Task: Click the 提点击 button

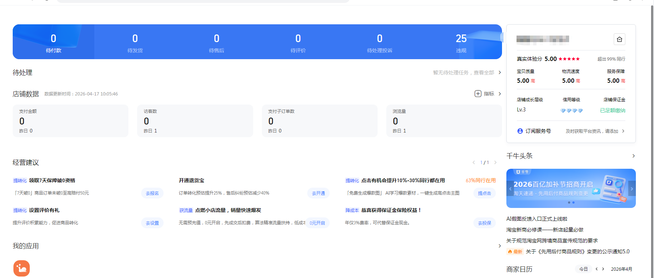Action: 485,193
